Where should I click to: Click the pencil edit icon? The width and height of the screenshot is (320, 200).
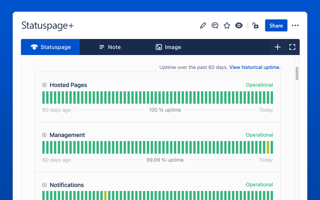click(x=203, y=26)
